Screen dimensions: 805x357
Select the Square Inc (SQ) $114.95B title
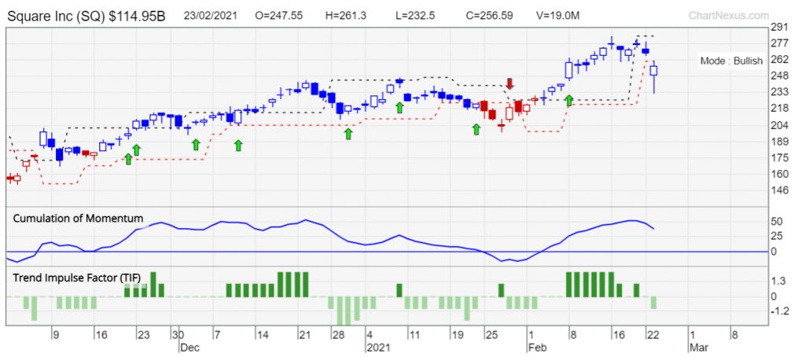(86, 16)
